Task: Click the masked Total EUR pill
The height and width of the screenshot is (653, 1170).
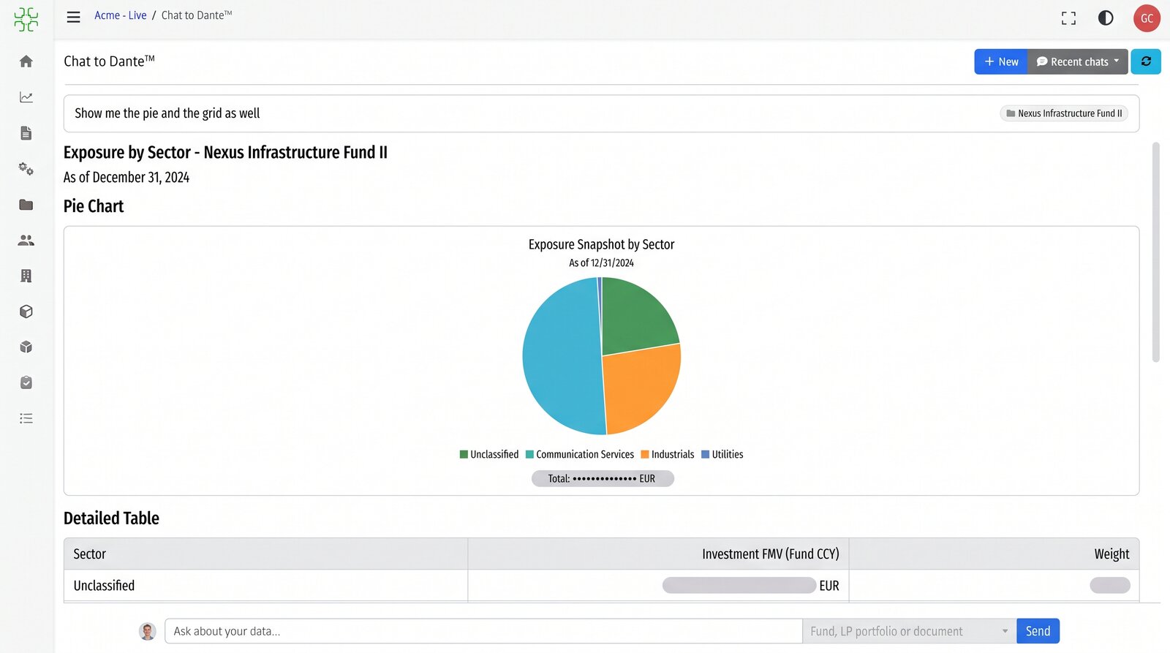Action: (603, 478)
